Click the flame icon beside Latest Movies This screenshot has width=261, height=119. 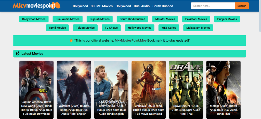(x=18, y=53)
